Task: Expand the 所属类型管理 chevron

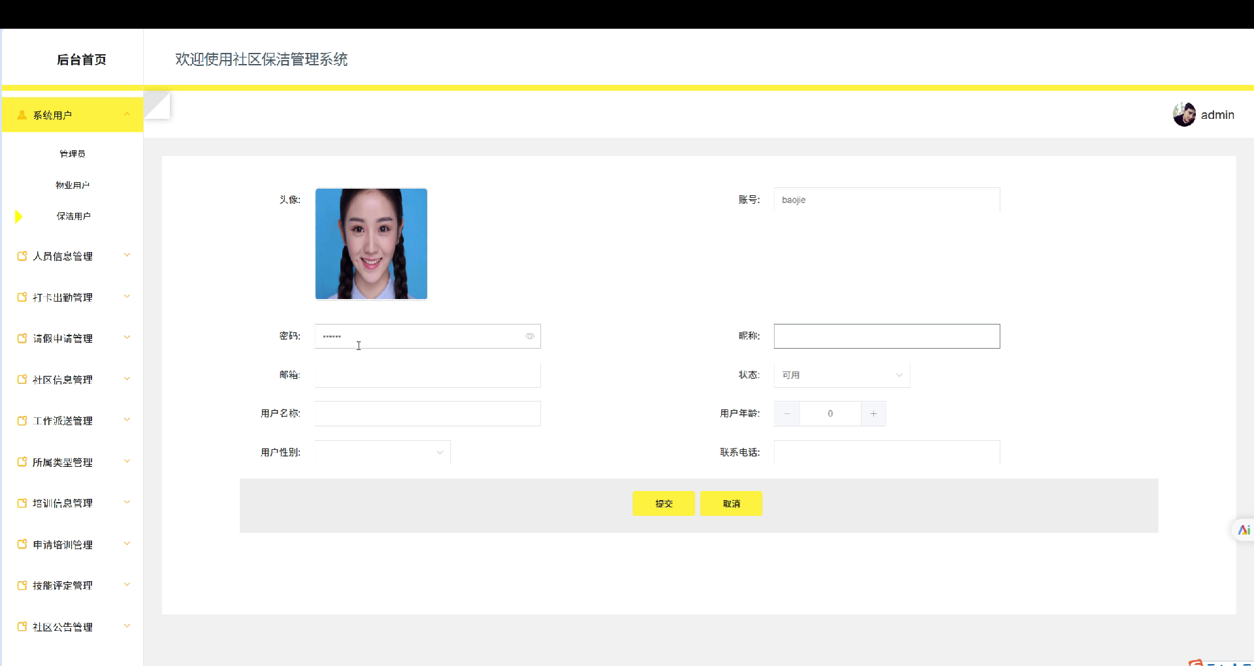Action: click(127, 461)
